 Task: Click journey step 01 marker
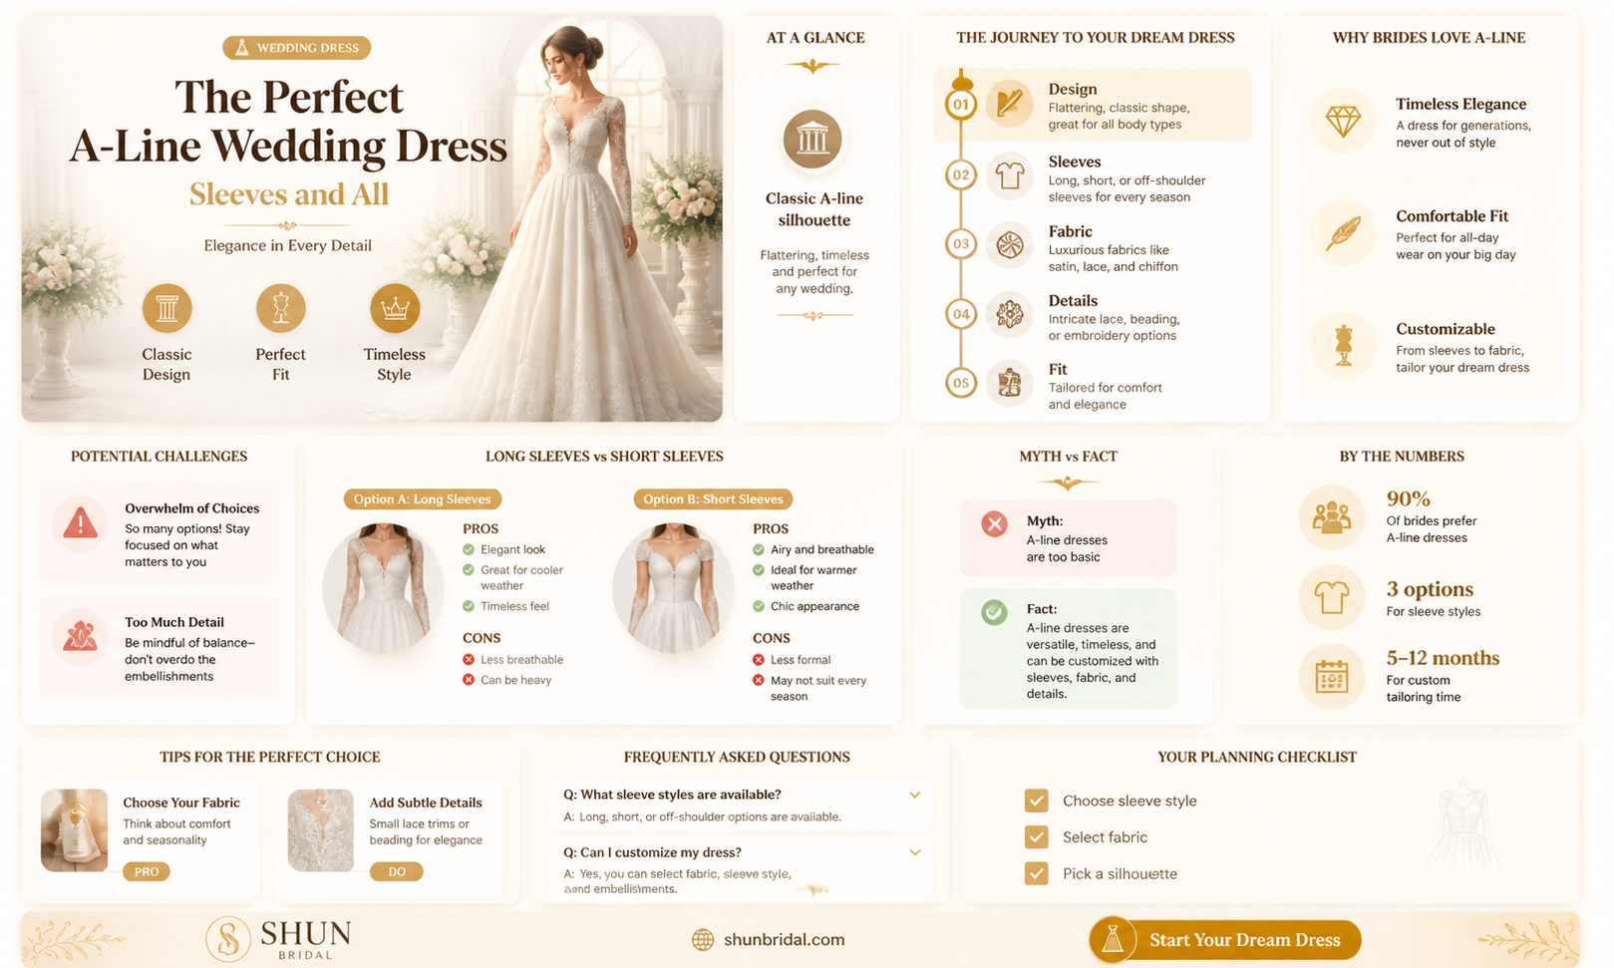(960, 104)
